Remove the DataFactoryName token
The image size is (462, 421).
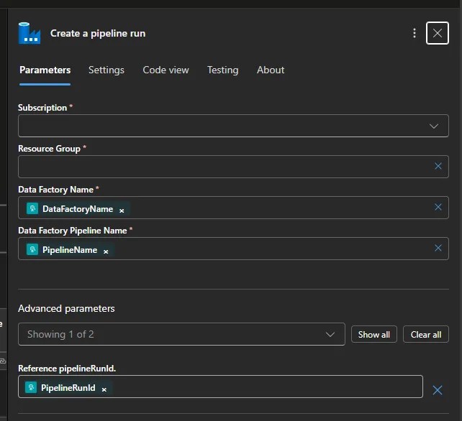click(x=122, y=210)
